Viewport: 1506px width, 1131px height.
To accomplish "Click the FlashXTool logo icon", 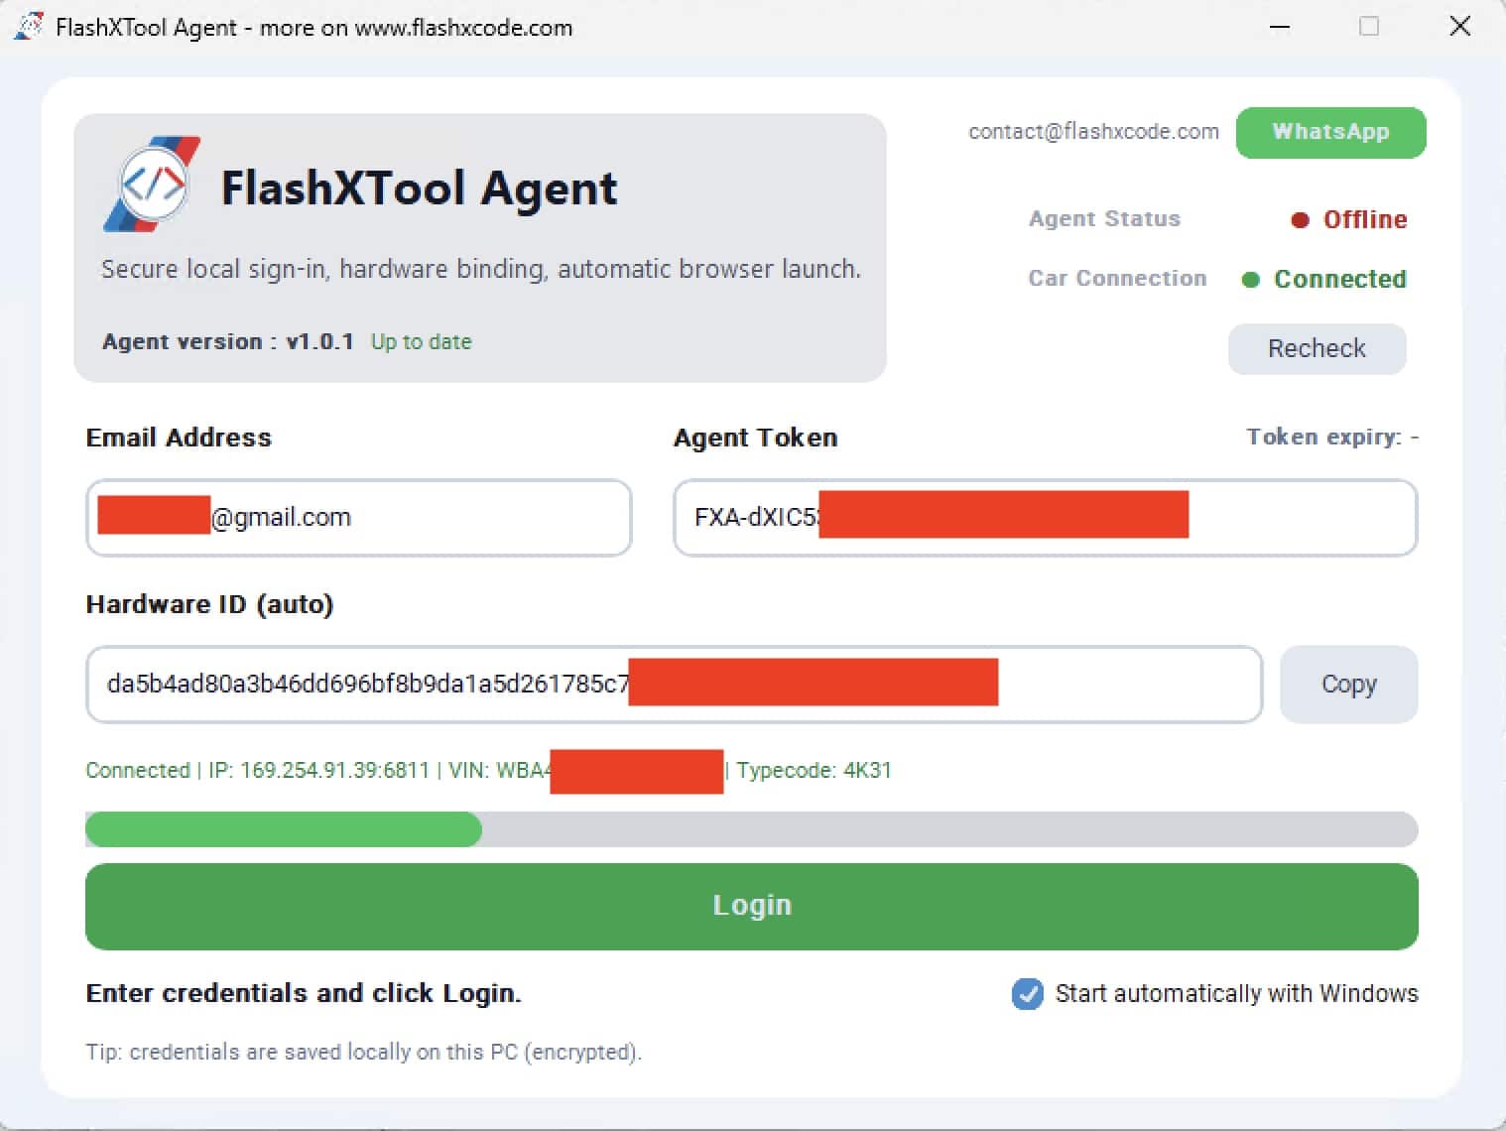I will click(152, 185).
